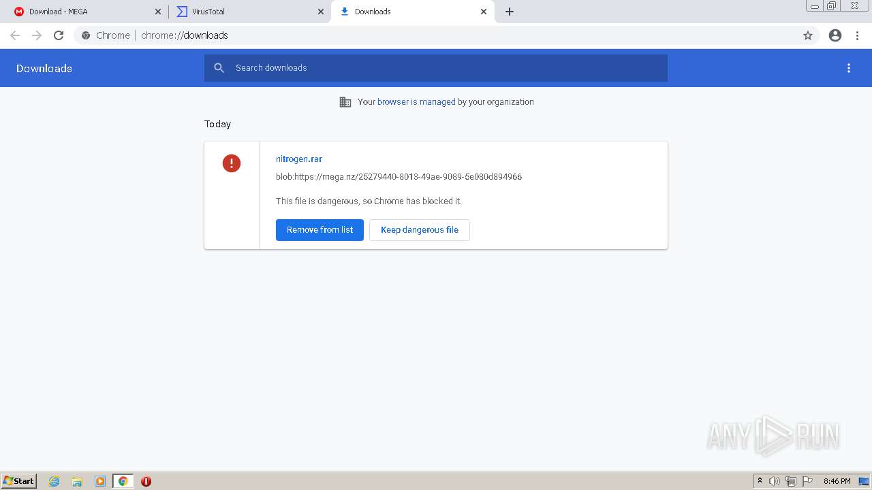This screenshot has height=490, width=872.
Task: Bookmark this page with the star
Action: (x=808, y=35)
